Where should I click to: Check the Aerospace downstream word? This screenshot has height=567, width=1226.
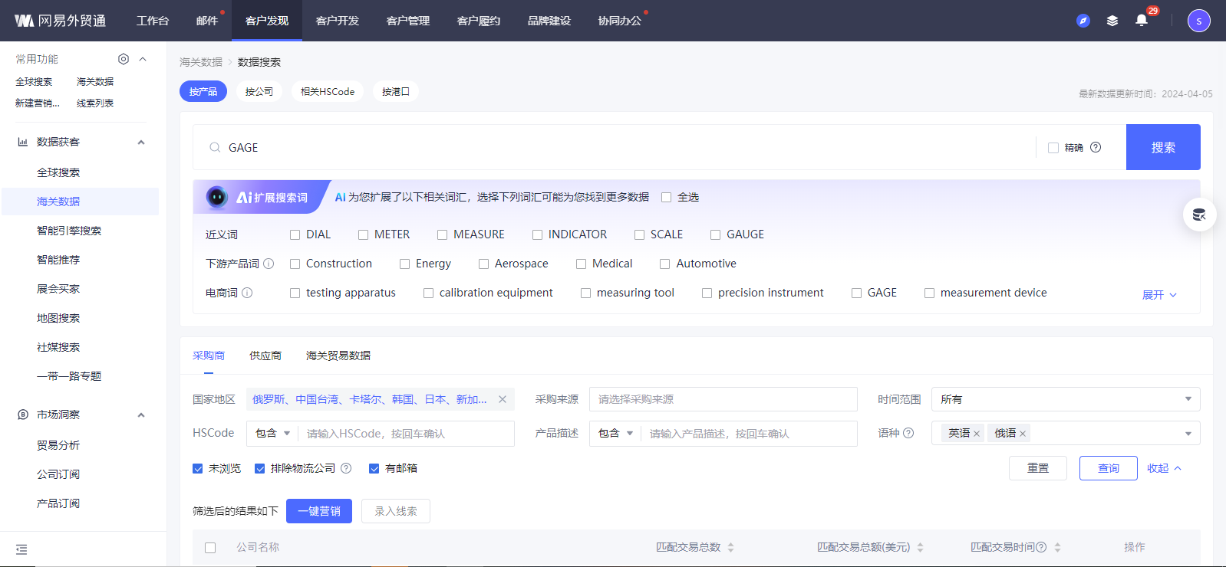(483, 264)
